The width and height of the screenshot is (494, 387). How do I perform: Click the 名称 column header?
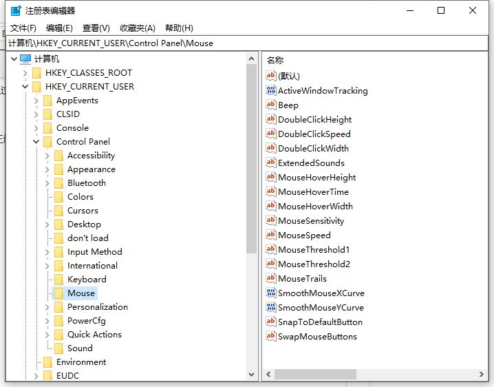click(275, 60)
